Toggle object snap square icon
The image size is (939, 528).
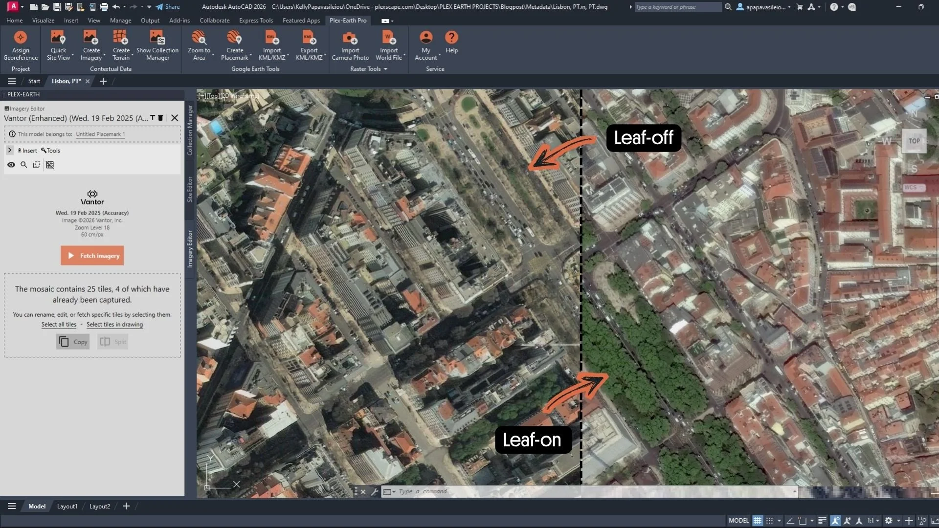(x=802, y=521)
